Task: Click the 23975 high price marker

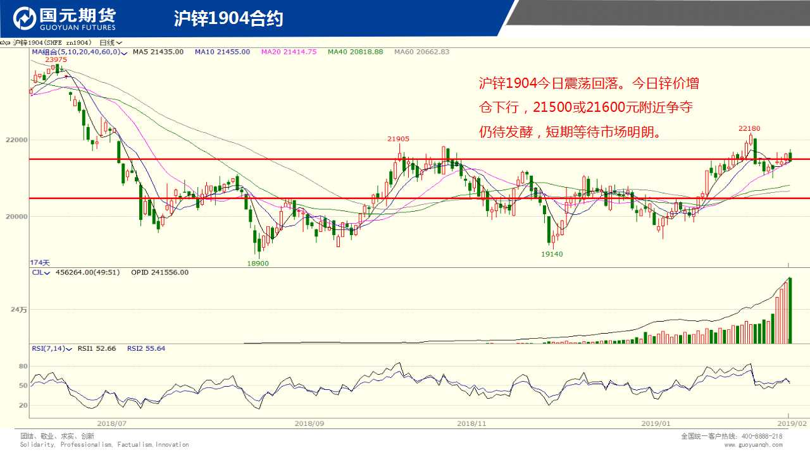Action: (x=56, y=59)
